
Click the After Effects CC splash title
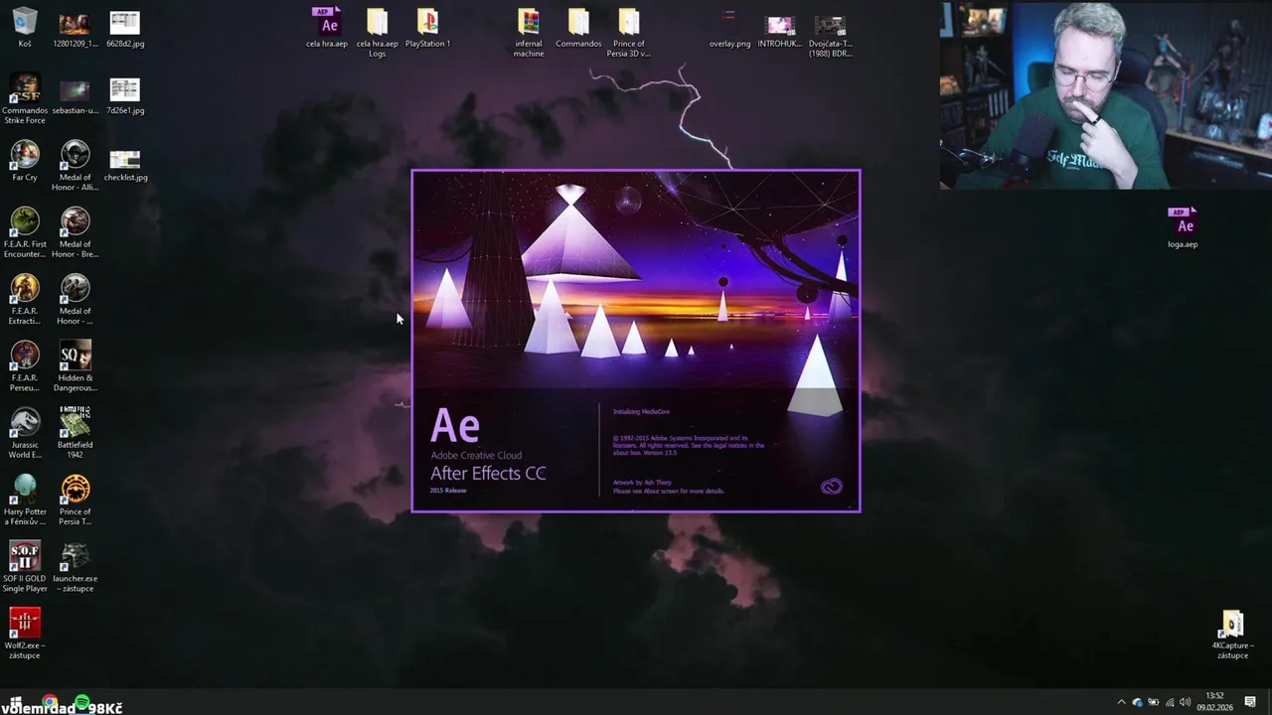click(x=488, y=474)
